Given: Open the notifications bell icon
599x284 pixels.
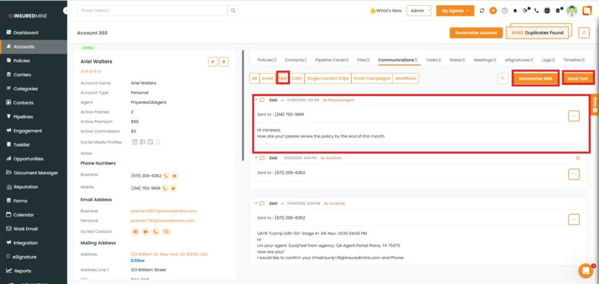Looking at the screenshot, I should [x=515, y=10].
